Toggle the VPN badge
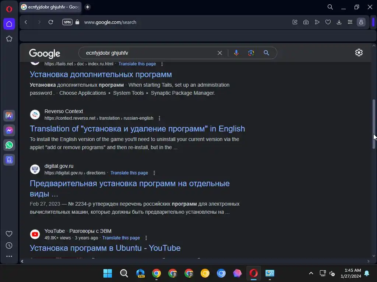This screenshot has width=377, height=282. point(67,22)
